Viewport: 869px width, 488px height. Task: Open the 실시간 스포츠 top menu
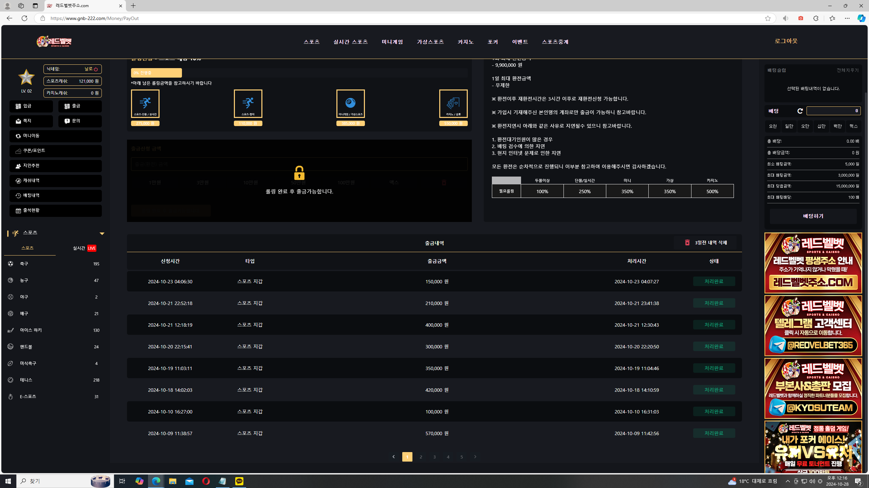[351, 42]
